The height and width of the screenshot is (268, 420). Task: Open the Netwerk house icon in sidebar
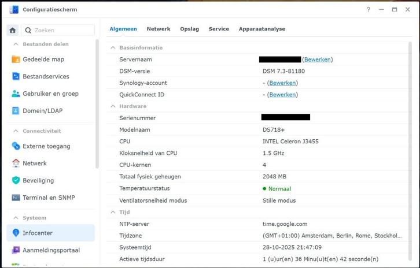pyautogui.click(x=16, y=163)
